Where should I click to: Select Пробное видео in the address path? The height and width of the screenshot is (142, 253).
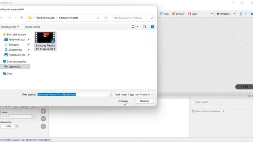pos(45,18)
